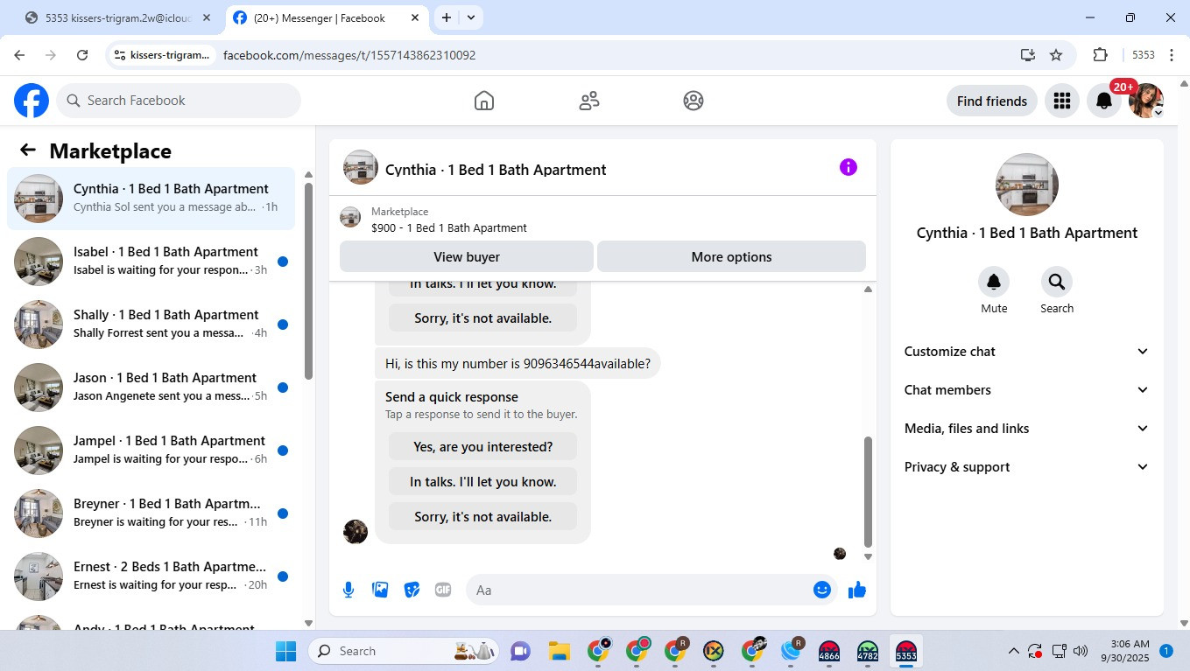
Task: Open the account profile picture menu
Action: pyautogui.click(x=1146, y=101)
